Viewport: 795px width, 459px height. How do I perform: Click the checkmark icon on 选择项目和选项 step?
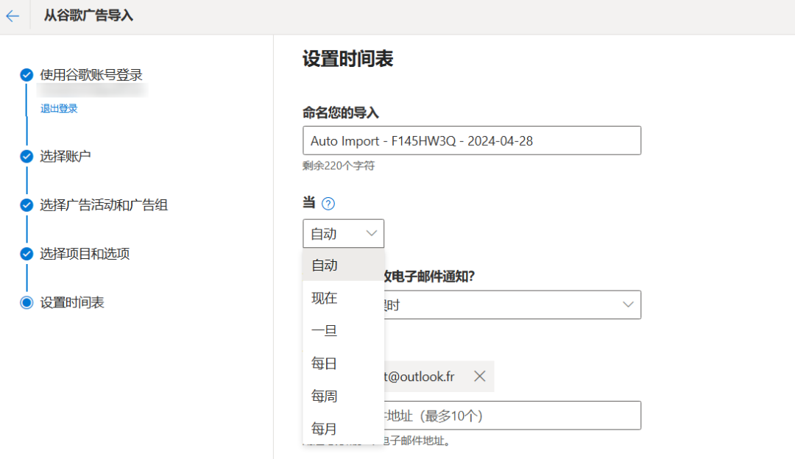point(26,254)
